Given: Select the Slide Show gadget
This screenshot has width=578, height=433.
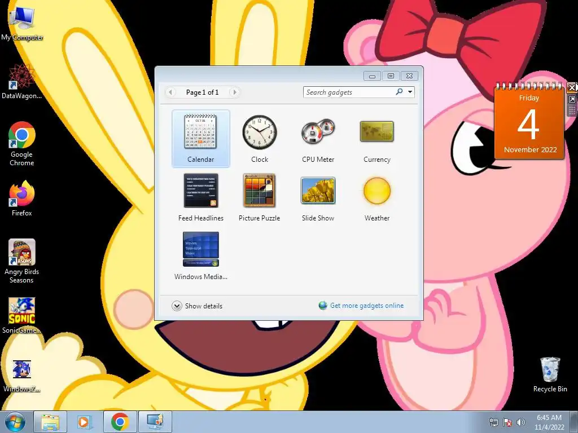Looking at the screenshot, I should (318, 197).
